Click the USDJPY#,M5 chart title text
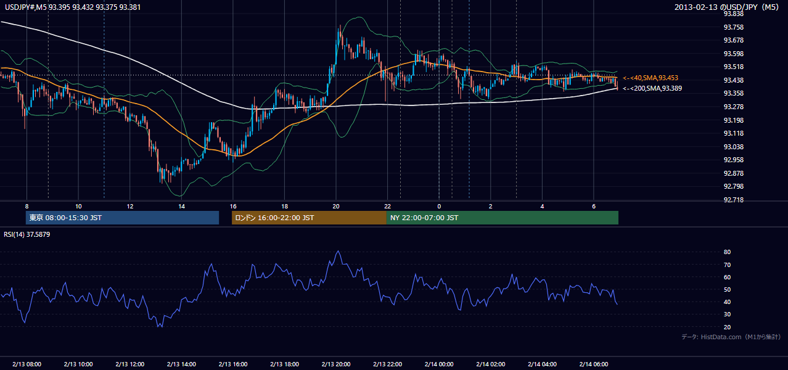 pyautogui.click(x=72, y=7)
